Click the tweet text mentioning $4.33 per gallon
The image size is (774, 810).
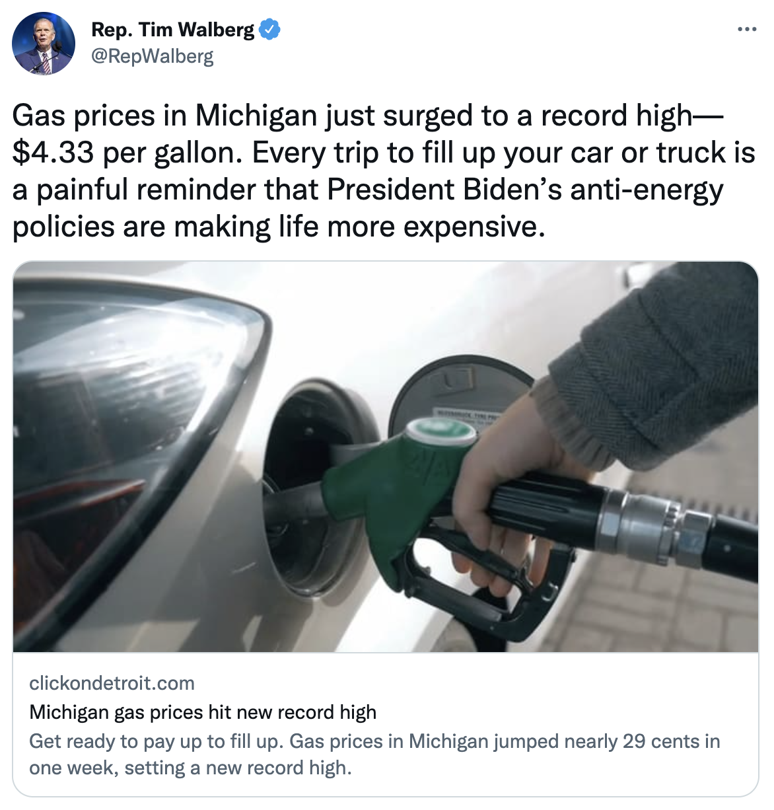(x=384, y=170)
